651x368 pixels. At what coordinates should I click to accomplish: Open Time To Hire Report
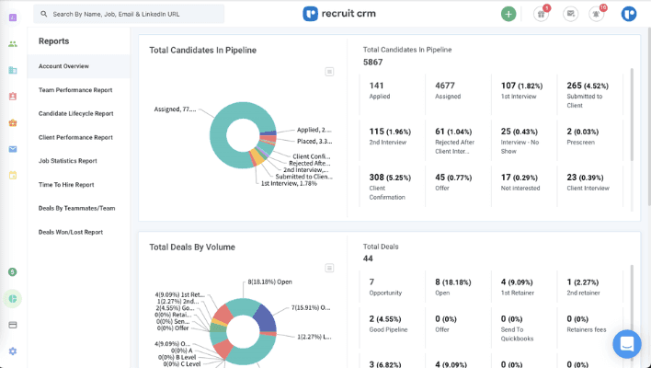point(67,184)
